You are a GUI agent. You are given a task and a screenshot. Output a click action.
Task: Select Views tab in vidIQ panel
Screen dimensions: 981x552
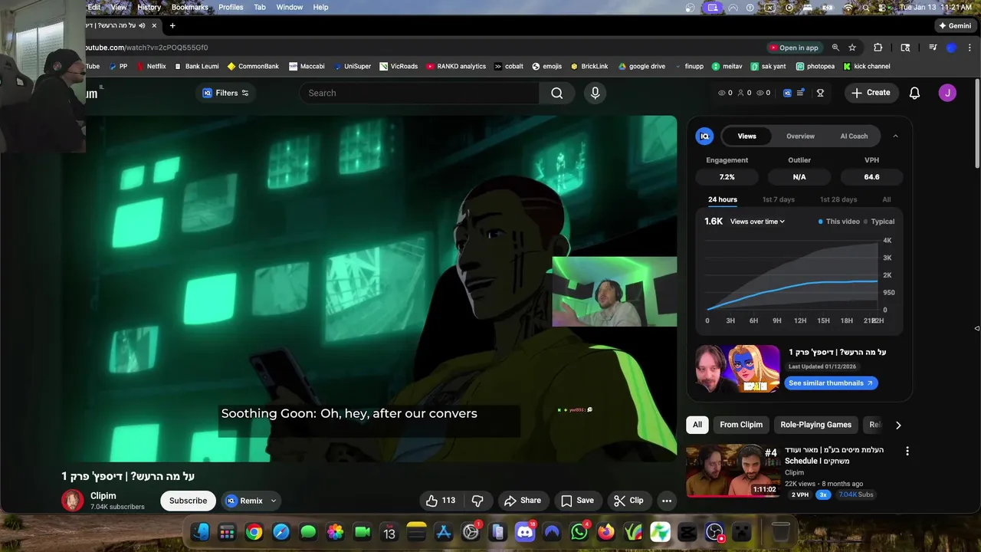pyautogui.click(x=746, y=136)
